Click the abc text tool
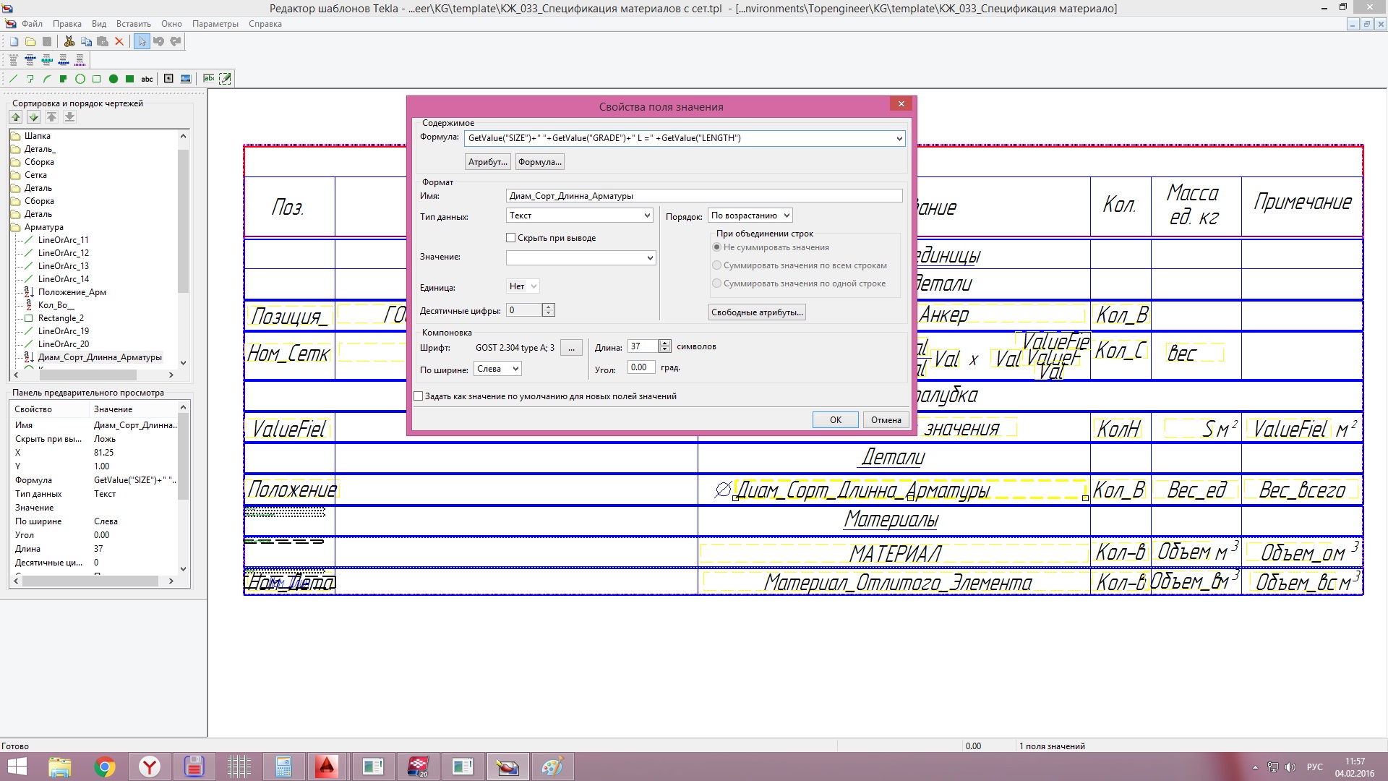 click(x=147, y=79)
